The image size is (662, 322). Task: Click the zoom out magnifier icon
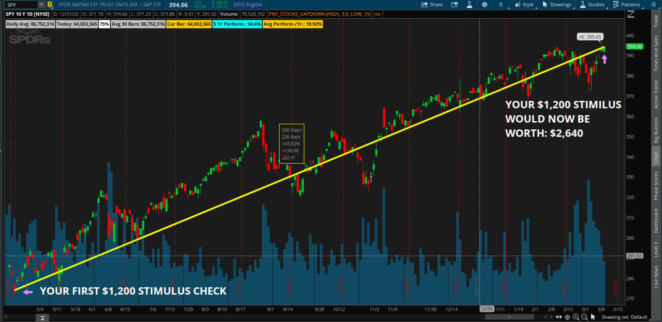pos(584,317)
